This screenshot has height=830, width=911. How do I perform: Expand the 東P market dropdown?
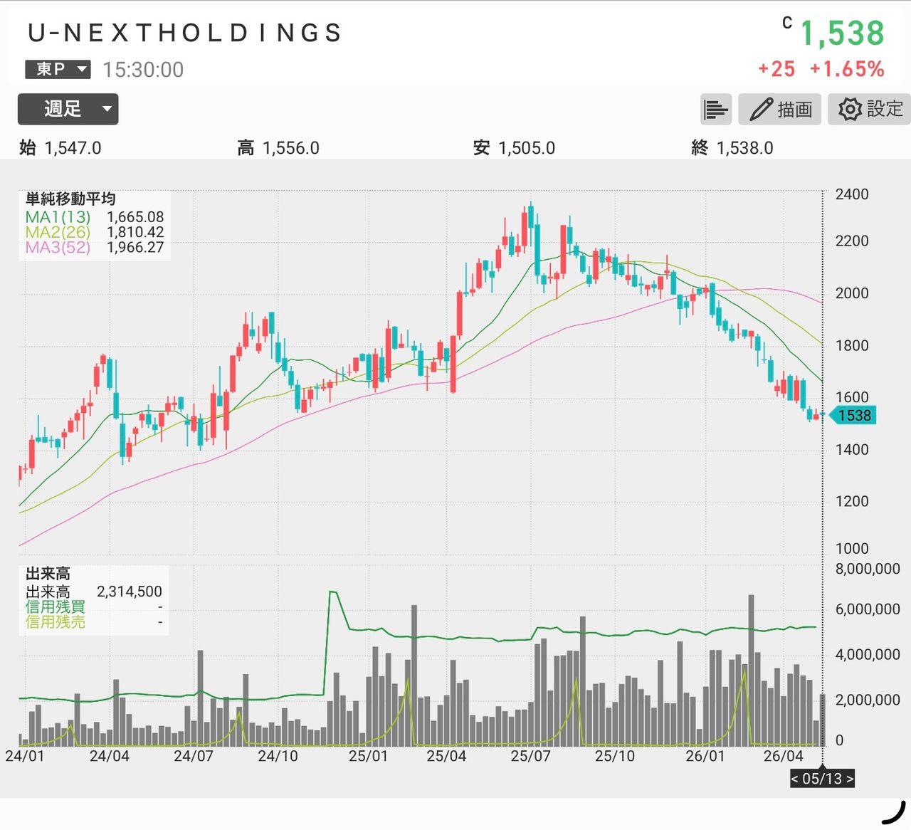[58, 69]
